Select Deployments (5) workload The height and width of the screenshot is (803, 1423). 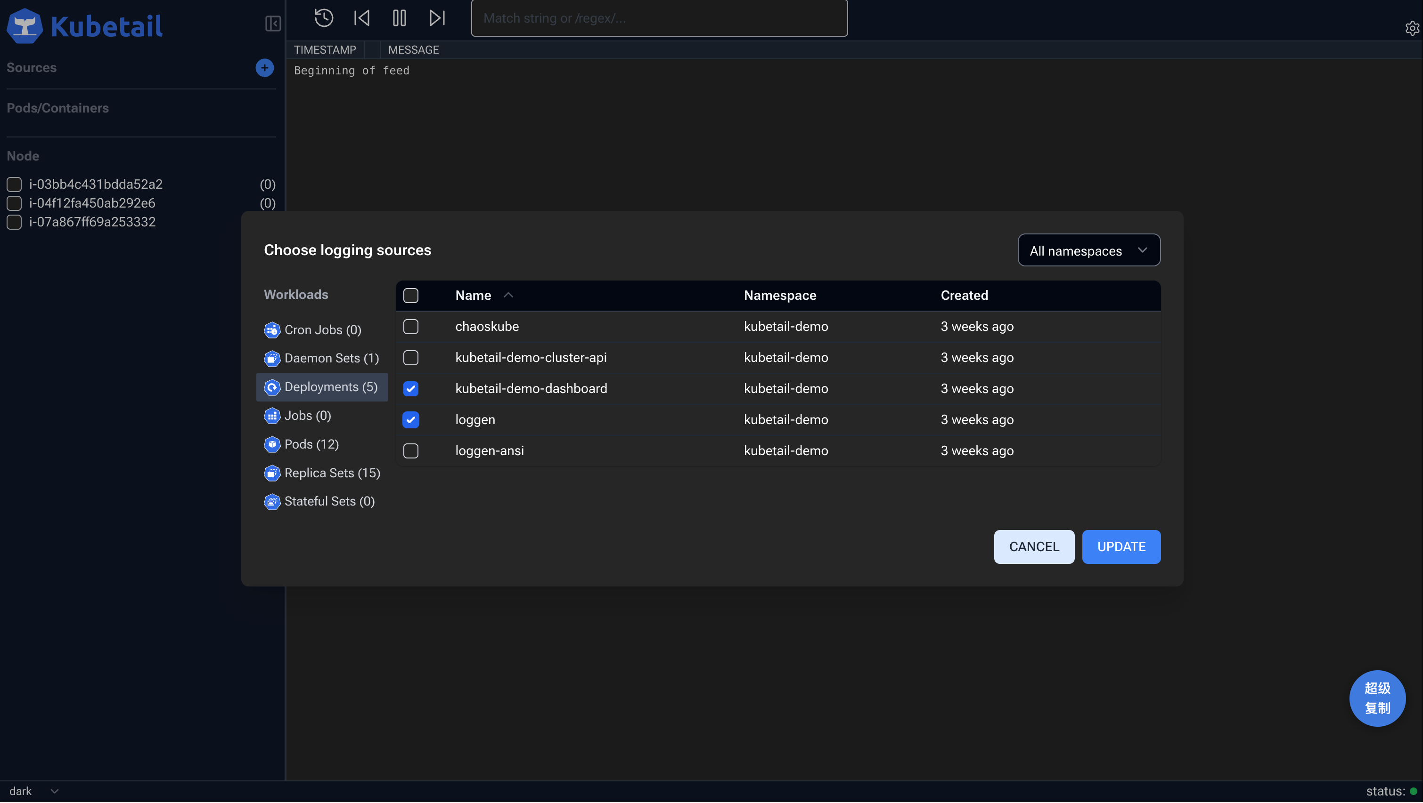322,387
